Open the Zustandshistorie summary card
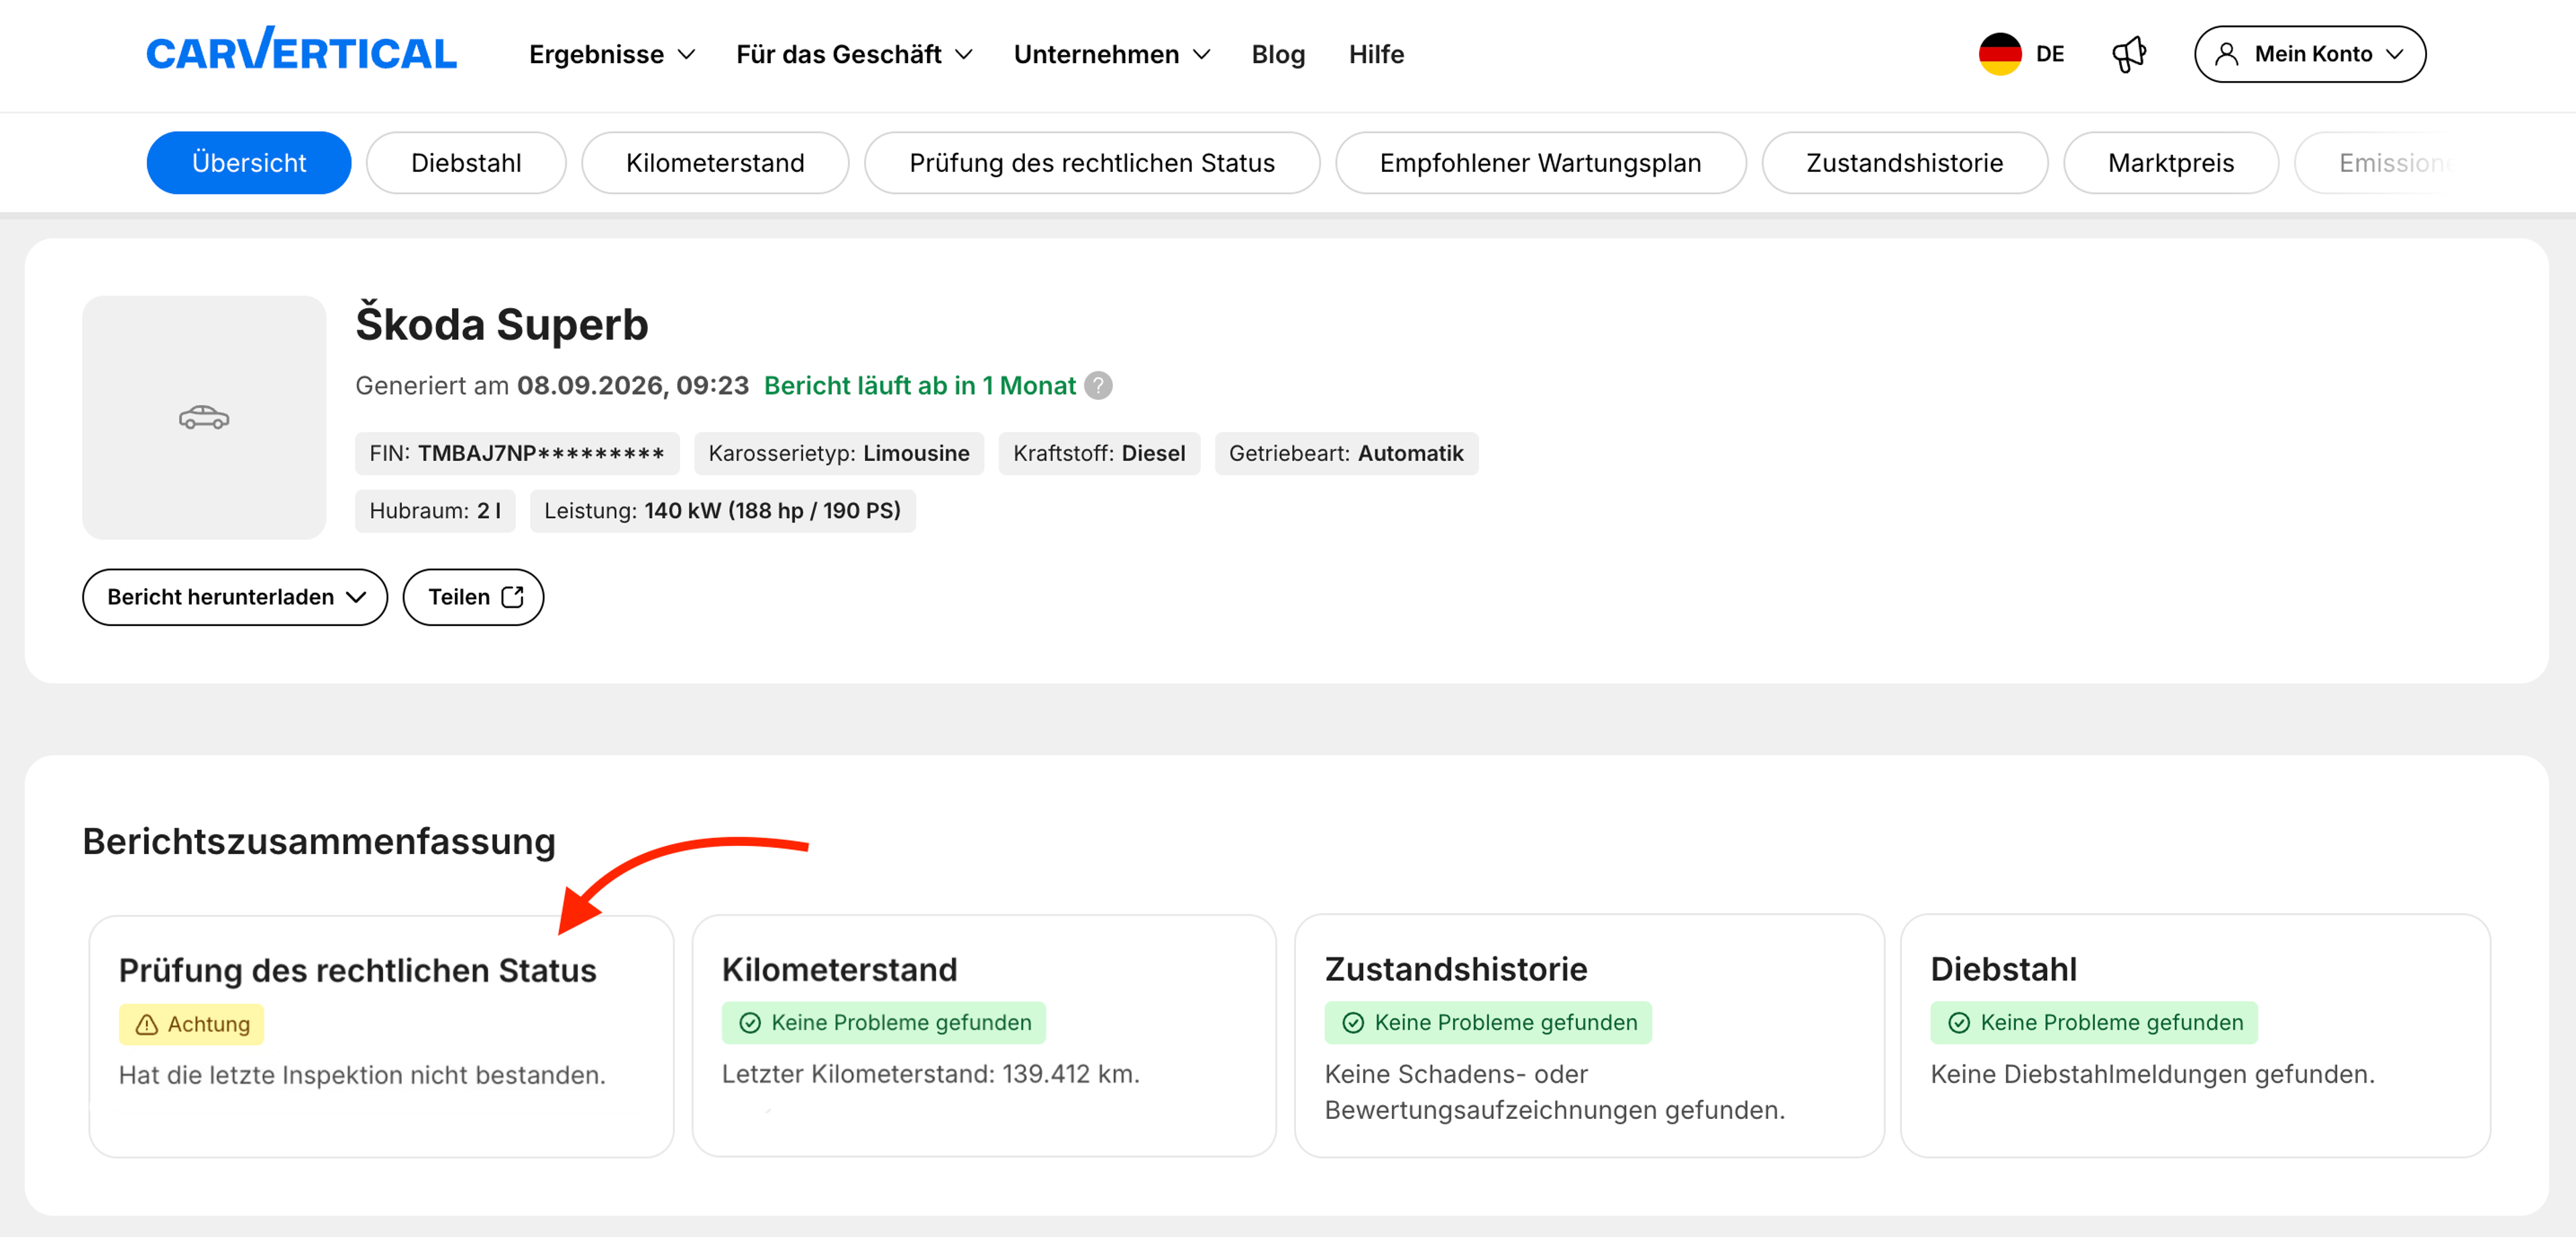This screenshot has height=1237, width=2576. pyautogui.click(x=1589, y=1036)
